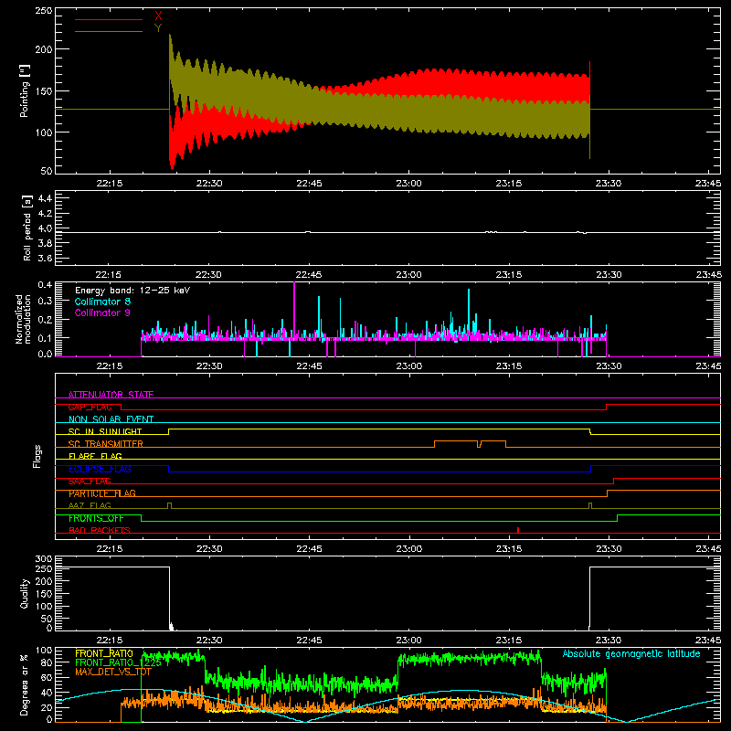Click the 4.4 tick on Roll period axis

coord(45,198)
